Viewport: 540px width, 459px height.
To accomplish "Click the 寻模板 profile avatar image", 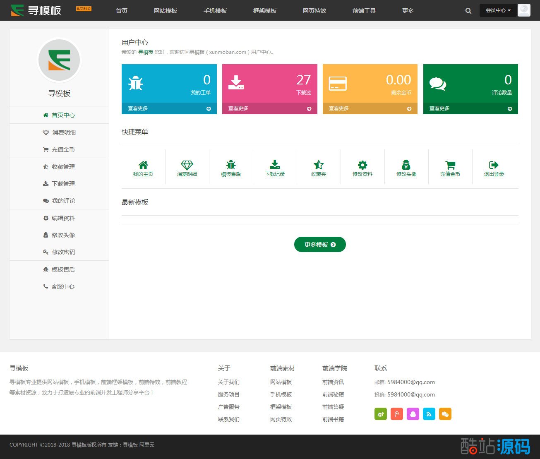I will [x=59, y=60].
